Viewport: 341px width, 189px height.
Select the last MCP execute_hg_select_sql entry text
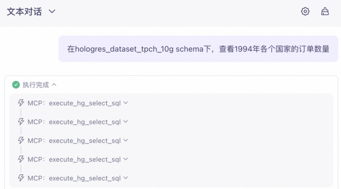point(74,178)
